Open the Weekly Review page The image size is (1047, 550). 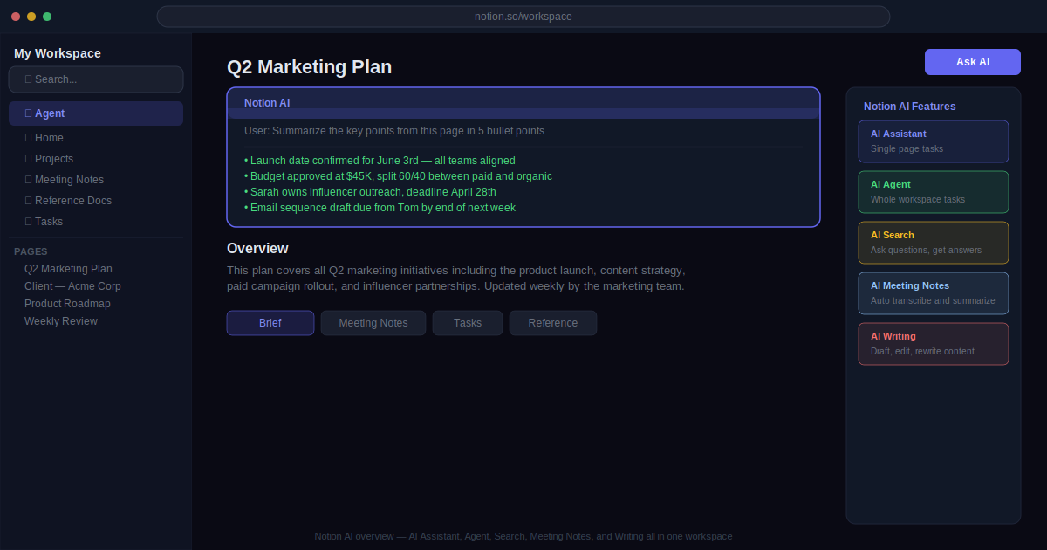(61, 321)
